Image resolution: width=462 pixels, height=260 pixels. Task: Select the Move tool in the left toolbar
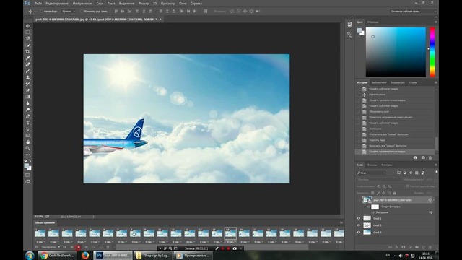tap(27, 26)
